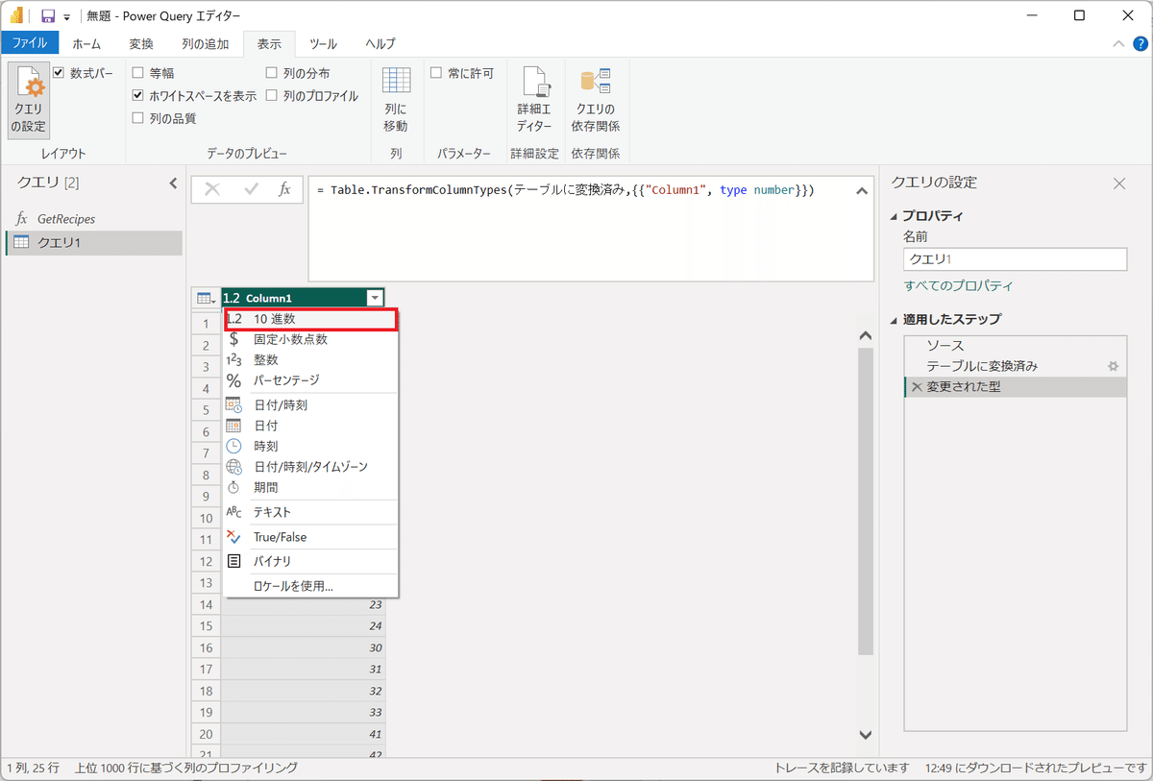
Task: Enable 列の品質 checkbox
Action: coord(138,118)
